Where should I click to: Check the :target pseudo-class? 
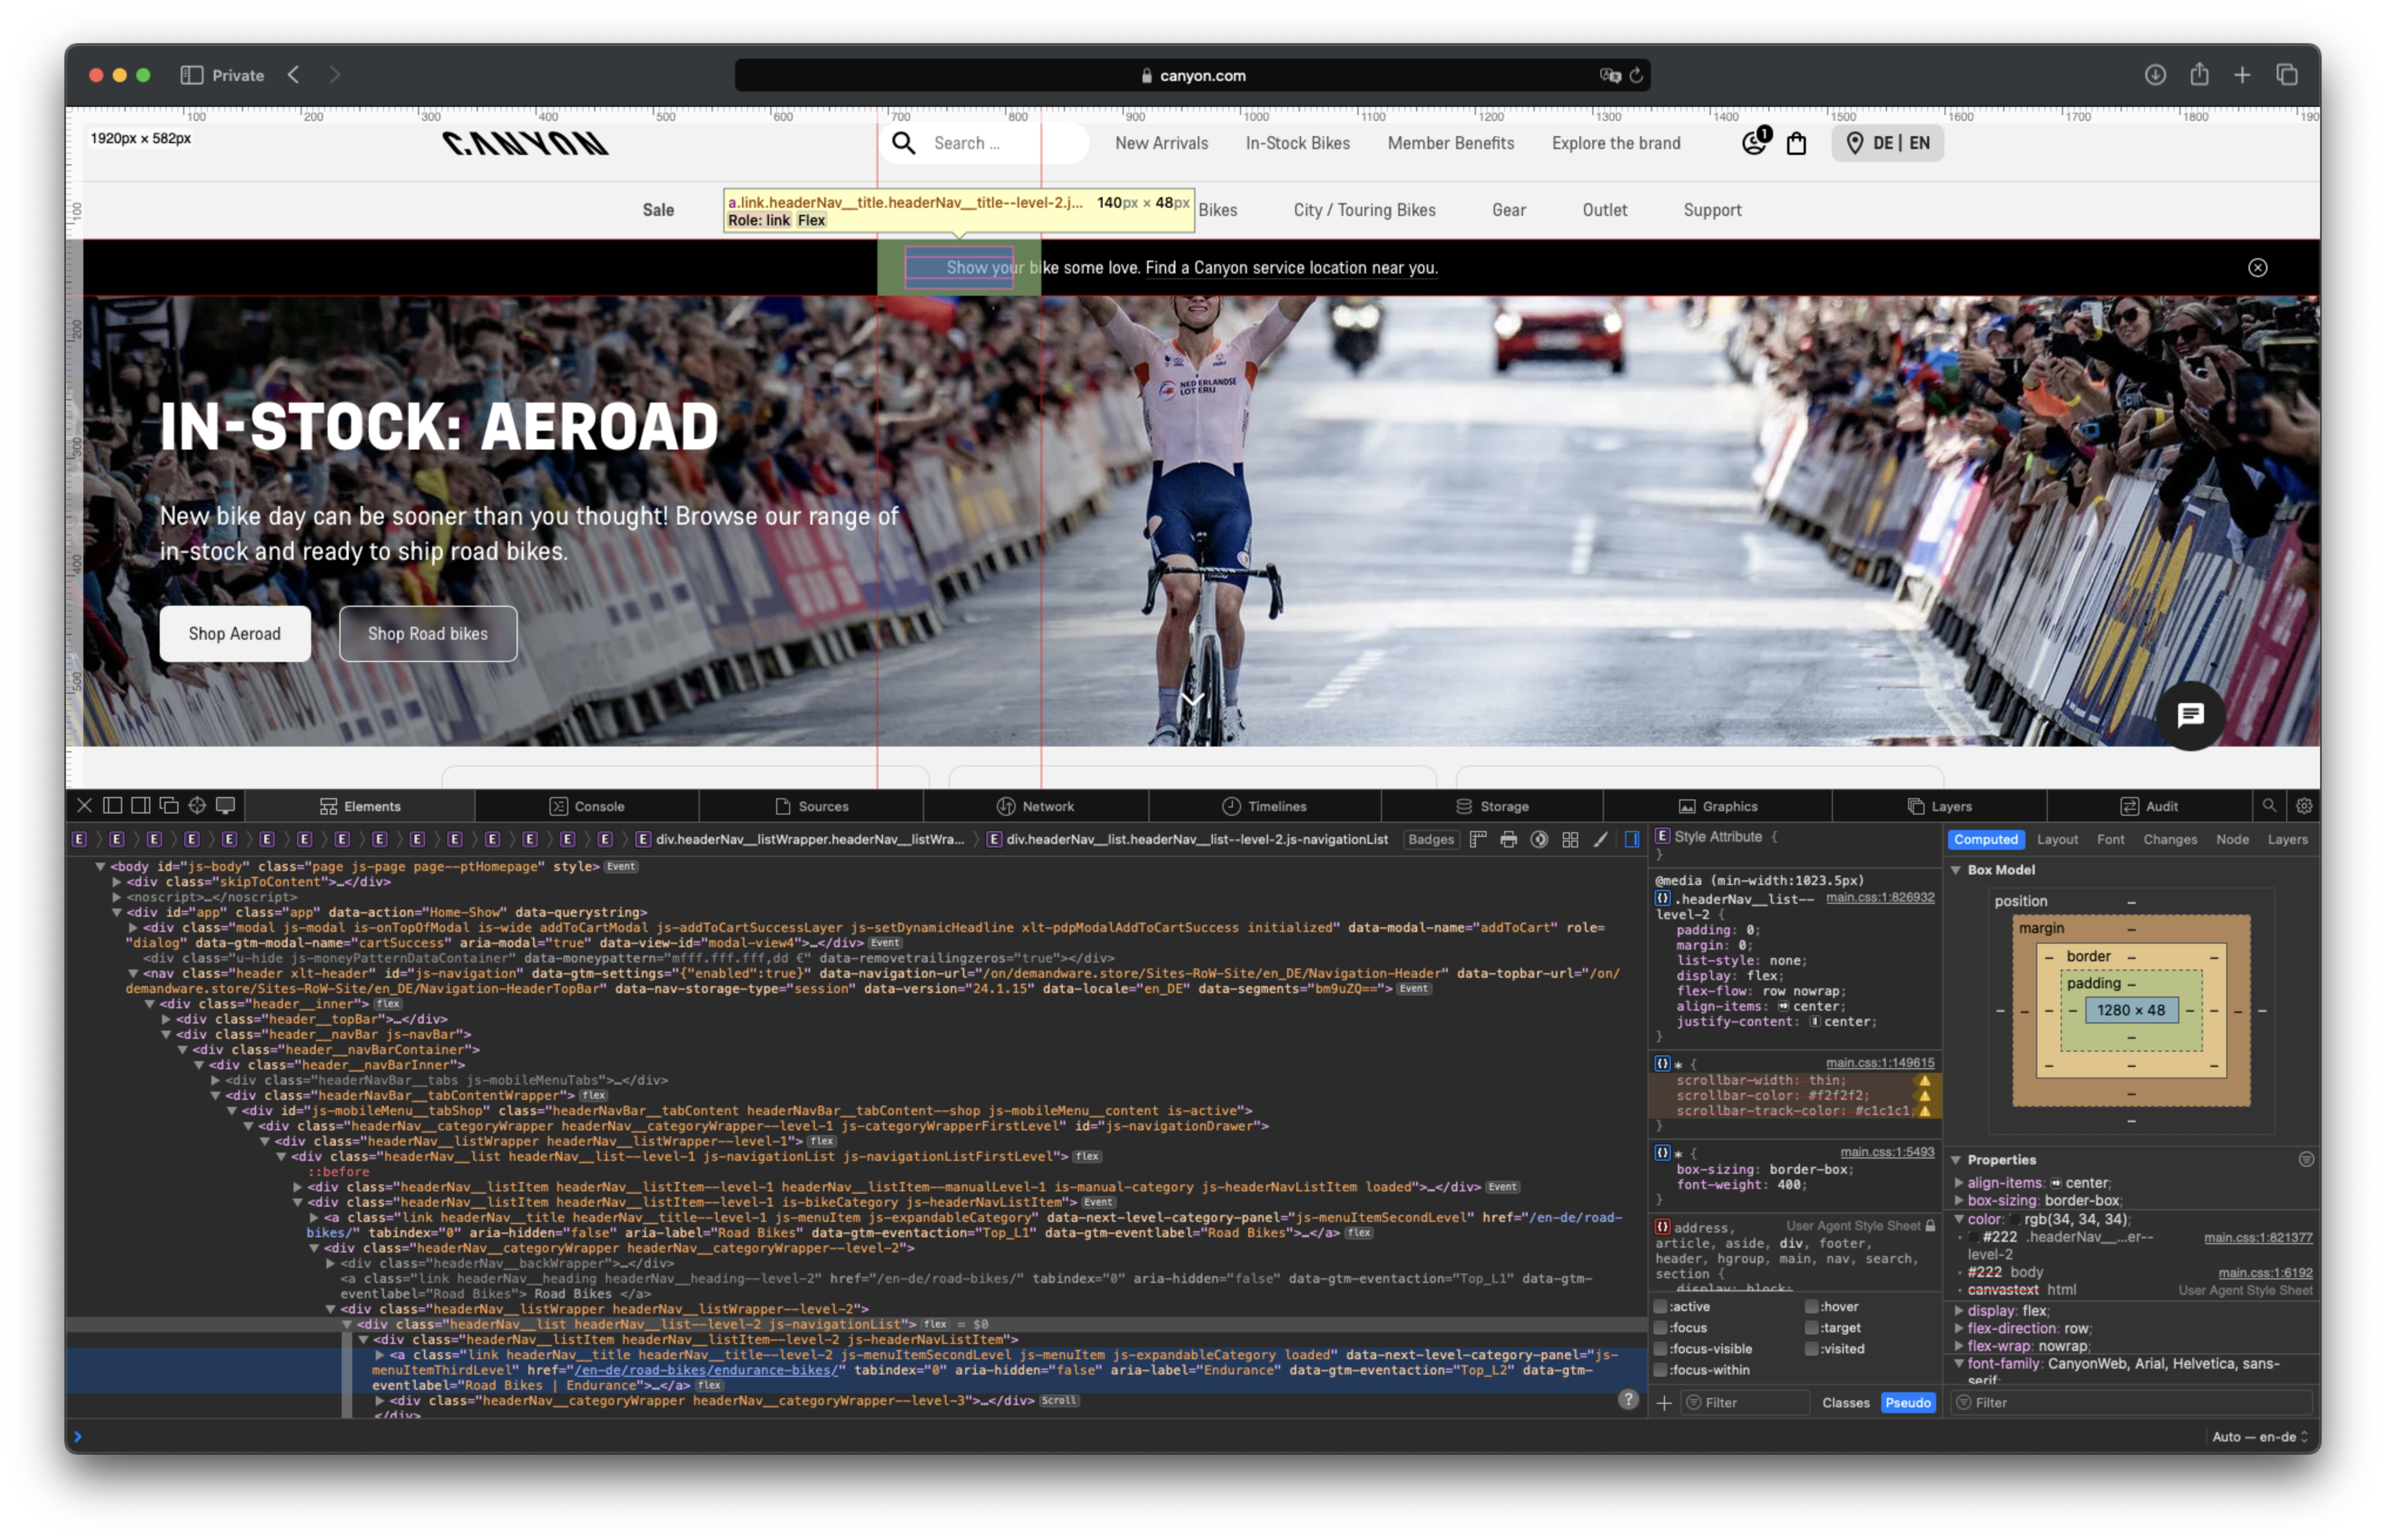[1812, 1327]
